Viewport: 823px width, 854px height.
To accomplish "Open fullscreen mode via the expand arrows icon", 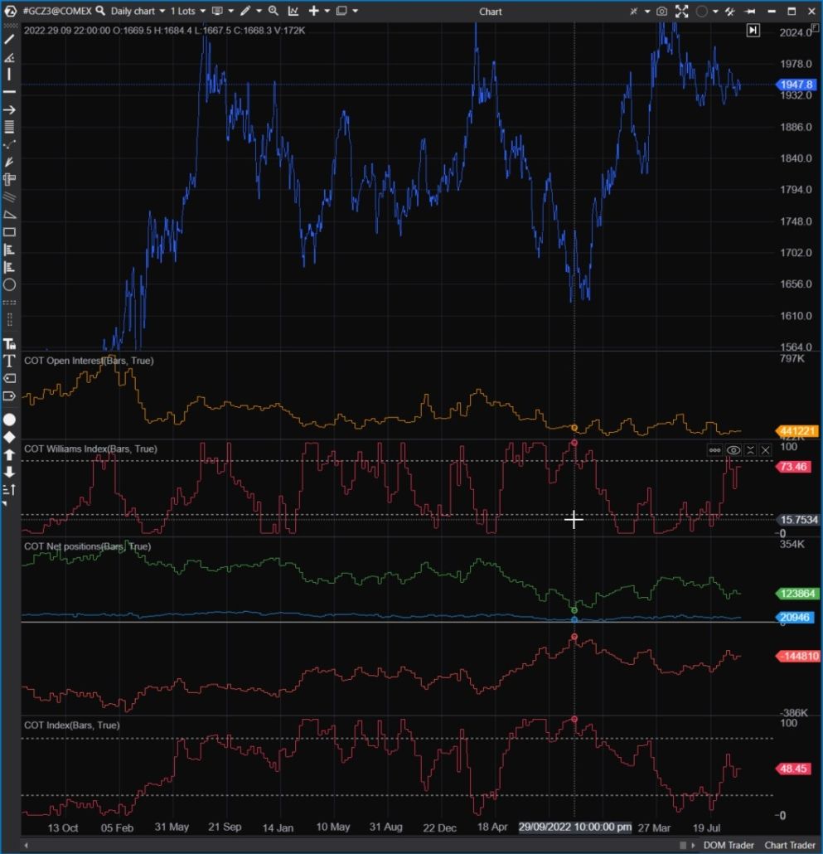I will [682, 12].
